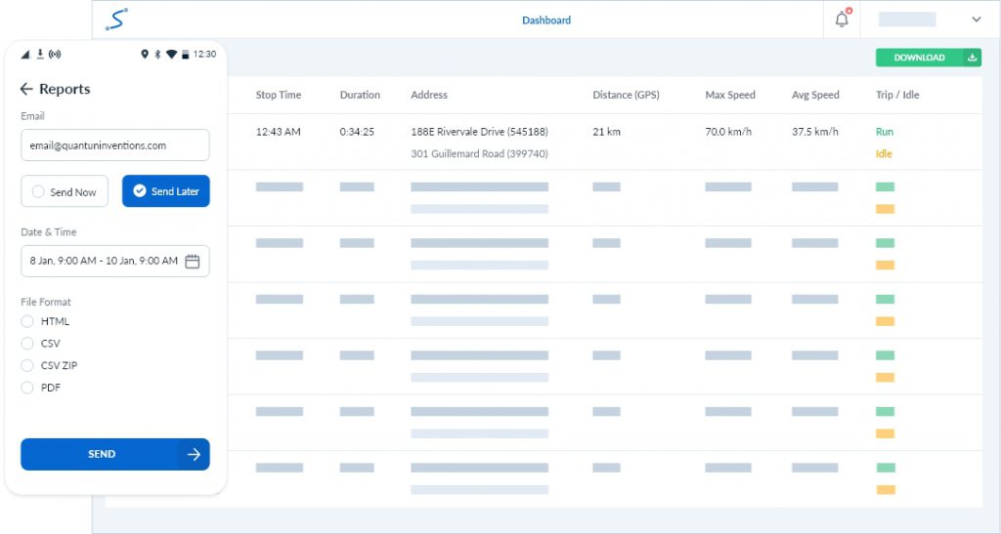Select the Send Now option
The height and width of the screenshot is (534, 1001).
pyautogui.click(x=65, y=191)
